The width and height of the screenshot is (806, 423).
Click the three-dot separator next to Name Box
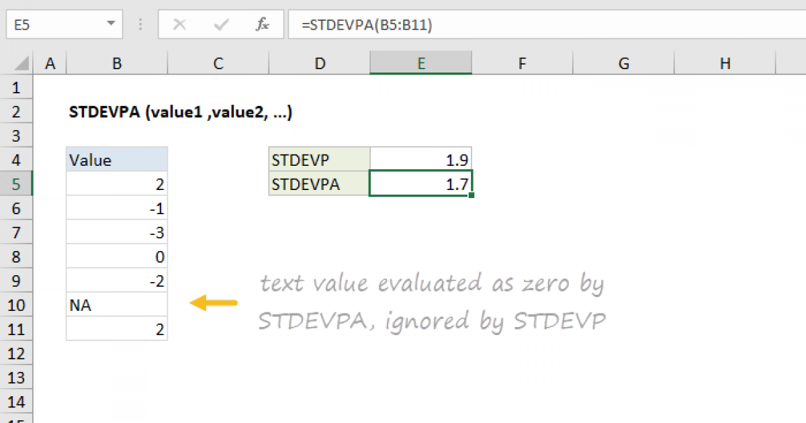click(140, 24)
